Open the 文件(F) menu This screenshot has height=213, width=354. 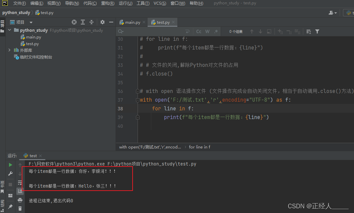click(x=19, y=3)
